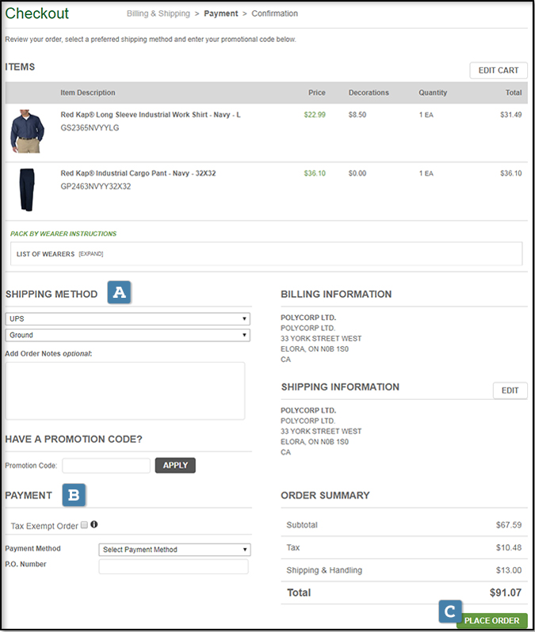
Task: Enable the Tax Exempt Order checkbox
Action: point(84,525)
